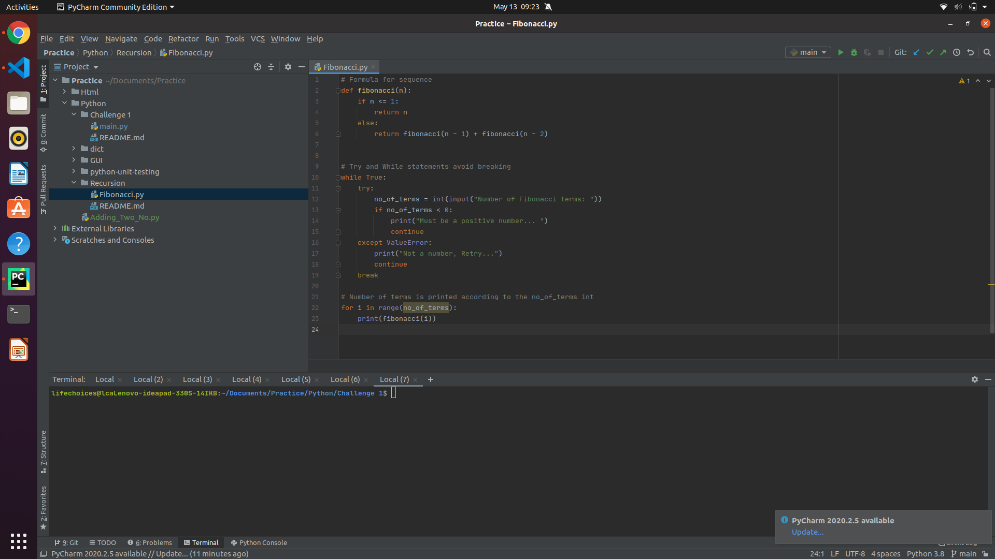Expand the Html folder
Screen dimensions: 995x559
(65, 92)
